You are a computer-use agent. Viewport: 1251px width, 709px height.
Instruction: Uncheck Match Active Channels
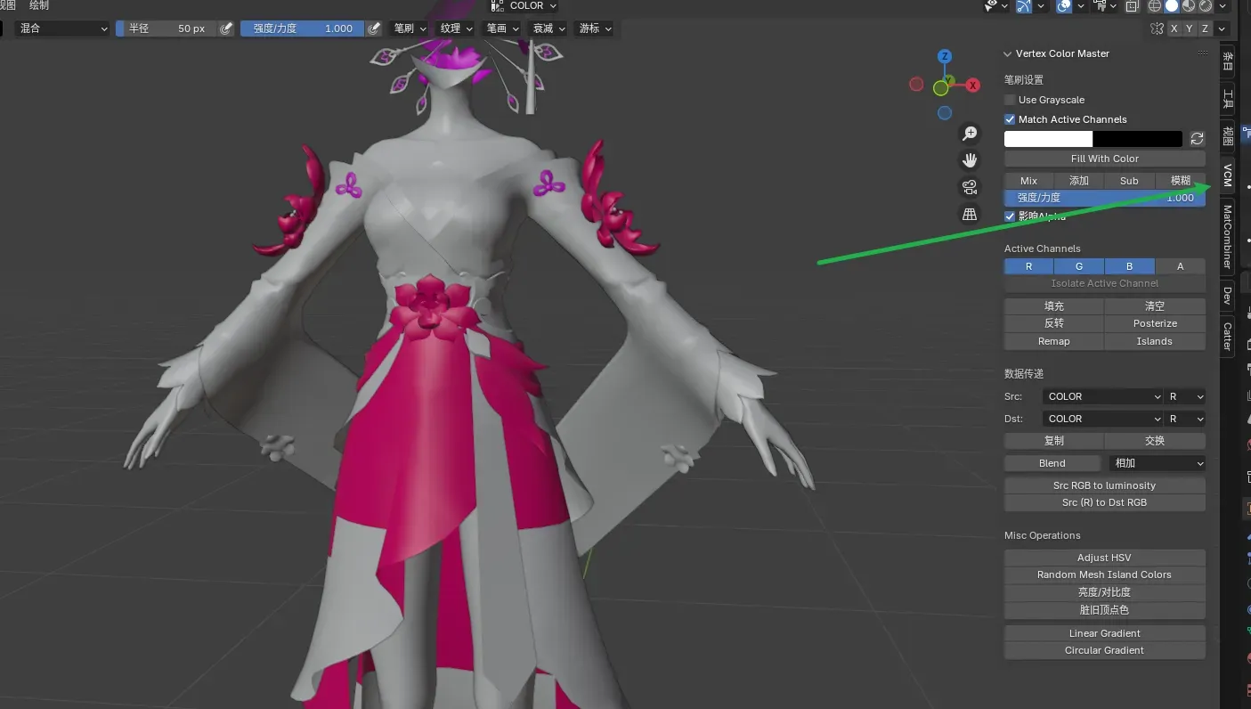pyautogui.click(x=1010, y=119)
